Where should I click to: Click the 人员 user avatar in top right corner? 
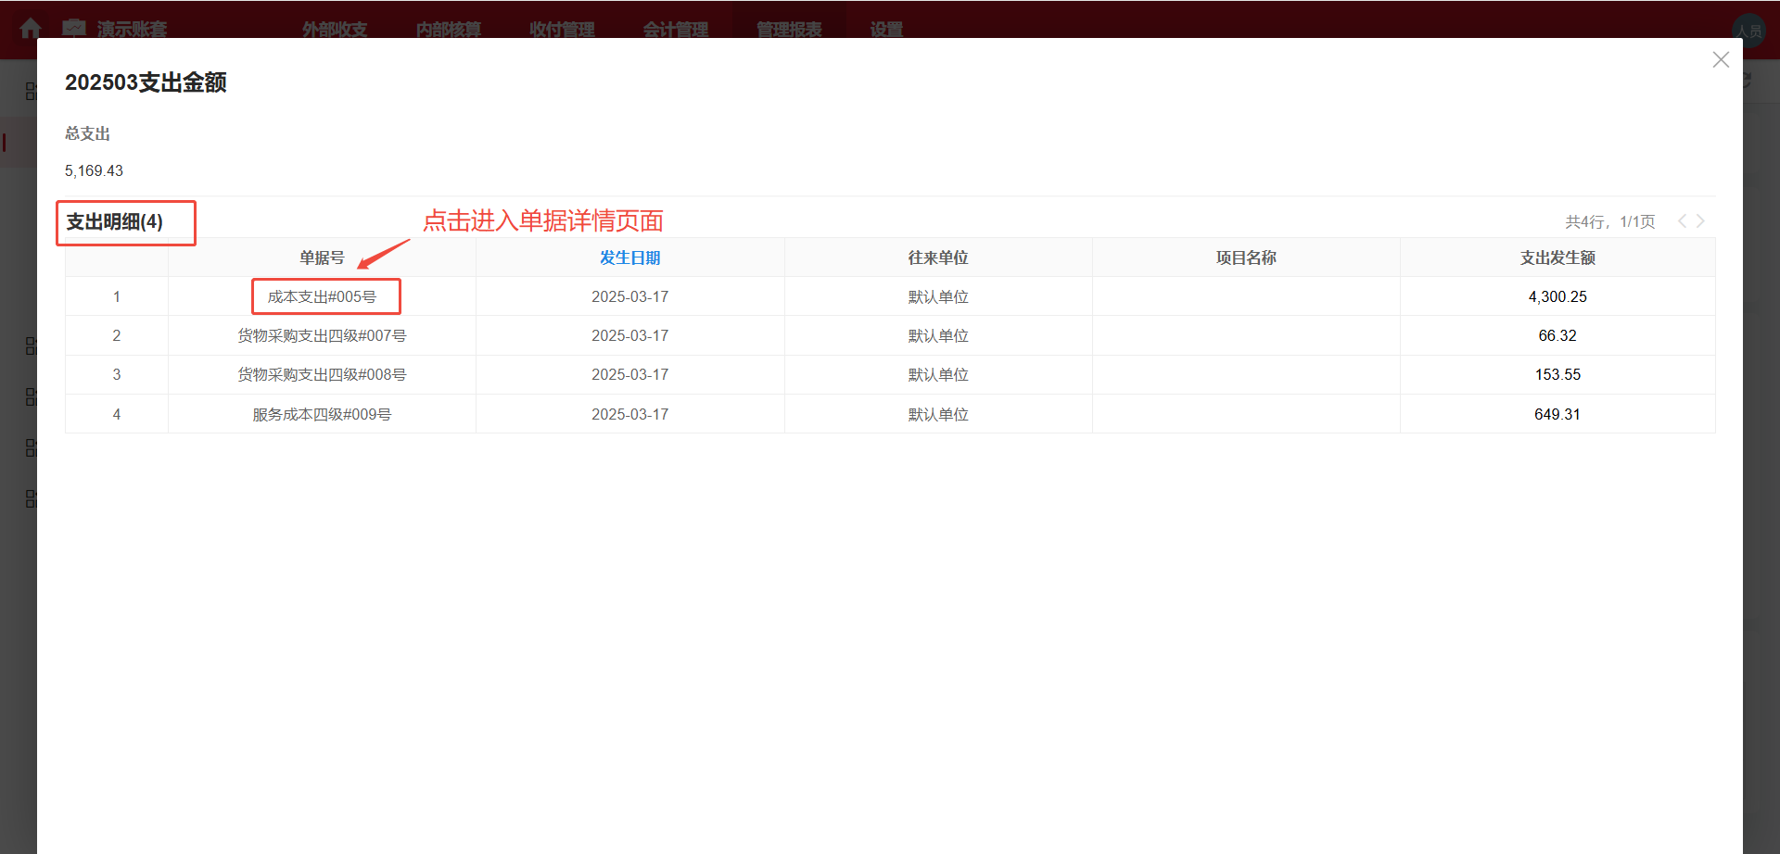(1749, 29)
